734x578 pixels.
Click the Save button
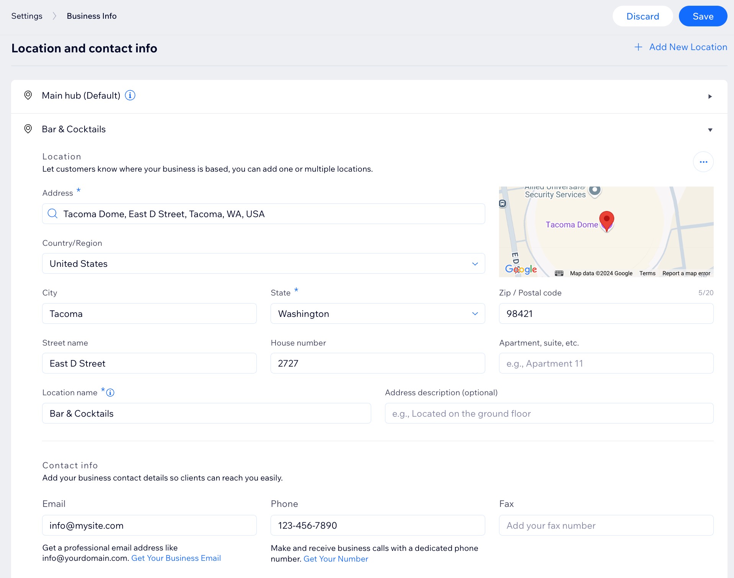point(703,16)
